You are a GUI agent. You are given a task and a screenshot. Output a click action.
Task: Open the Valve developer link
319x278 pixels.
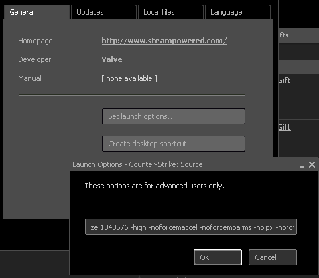click(112, 59)
